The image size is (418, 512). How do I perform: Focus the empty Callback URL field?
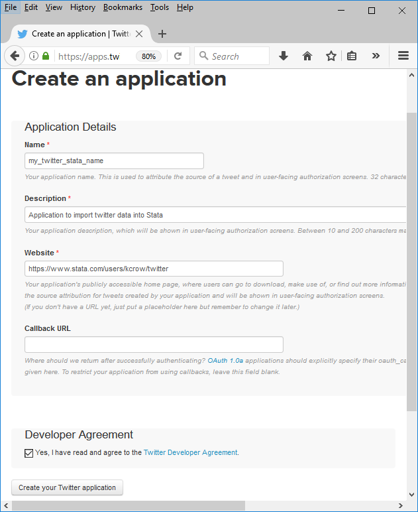154,344
